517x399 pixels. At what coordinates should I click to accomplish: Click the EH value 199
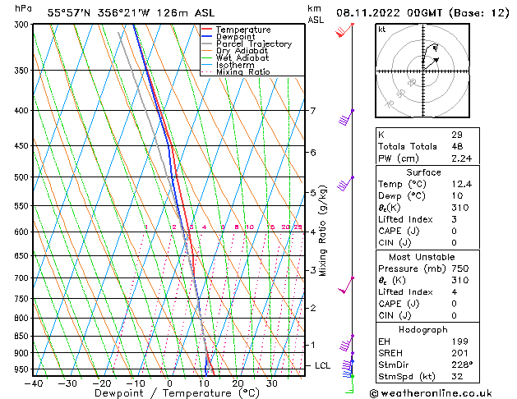[x=460, y=342]
